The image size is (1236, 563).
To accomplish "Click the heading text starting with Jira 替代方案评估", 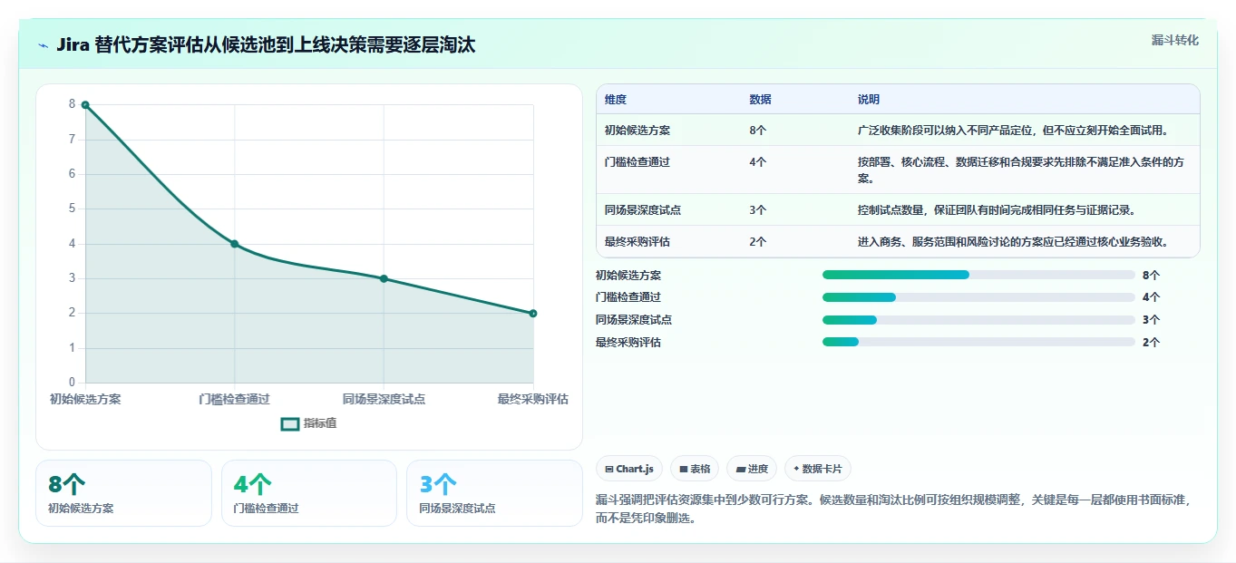I will coord(266,44).
